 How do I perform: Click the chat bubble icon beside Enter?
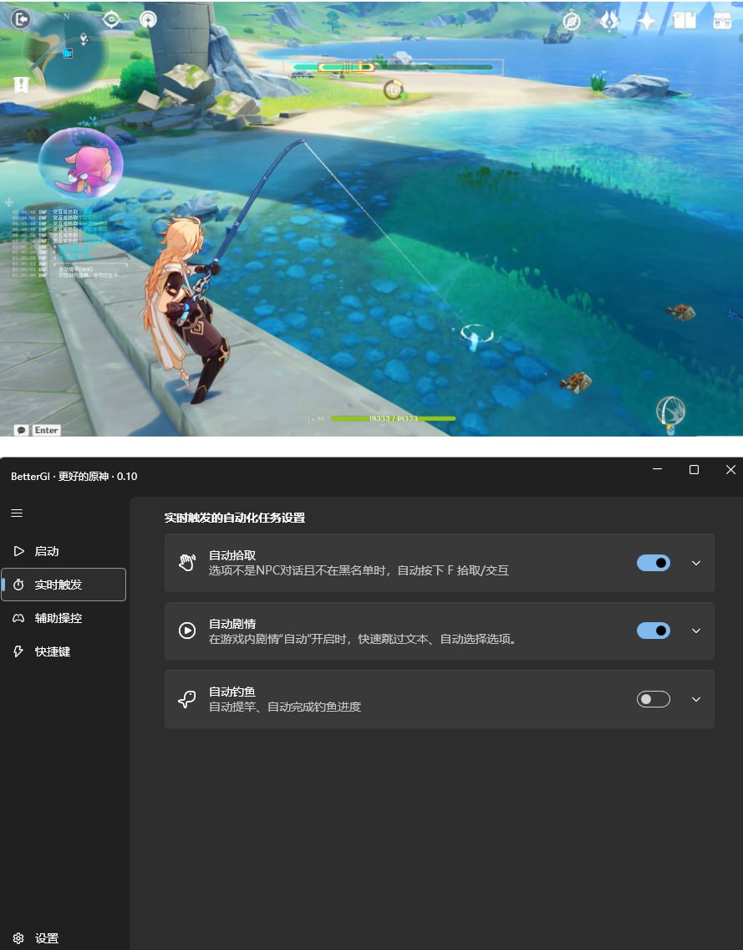click(x=21, y=430)
